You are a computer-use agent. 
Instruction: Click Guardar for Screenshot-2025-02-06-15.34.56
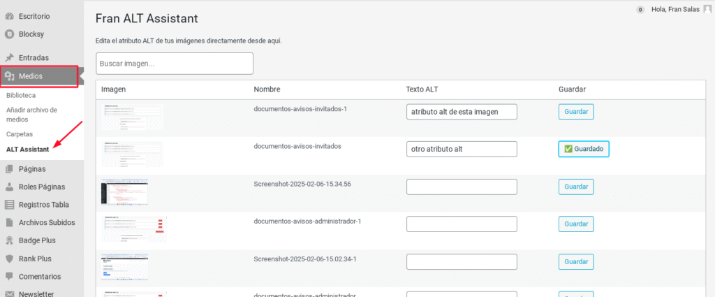click(576, 187)
